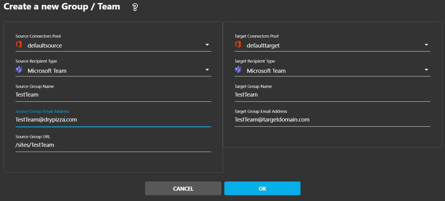Click the CANCEL button

click(183, 189)
